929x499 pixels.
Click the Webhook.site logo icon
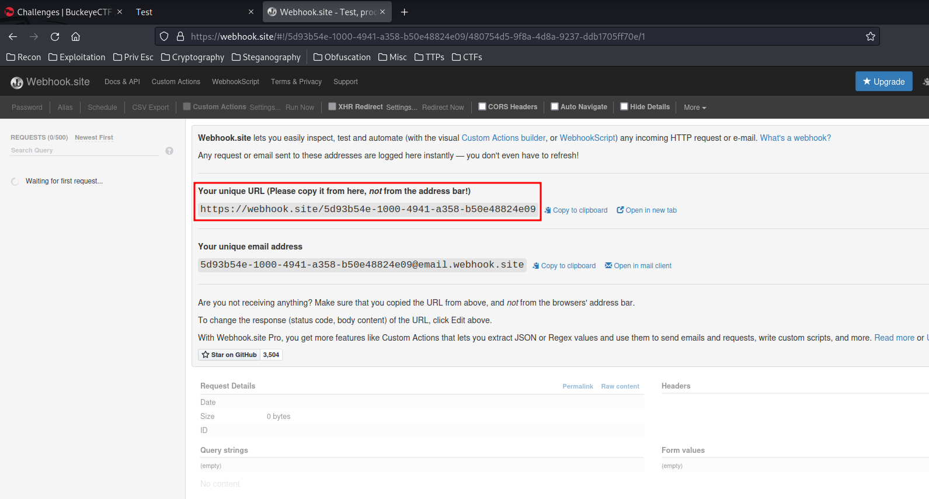17,82
